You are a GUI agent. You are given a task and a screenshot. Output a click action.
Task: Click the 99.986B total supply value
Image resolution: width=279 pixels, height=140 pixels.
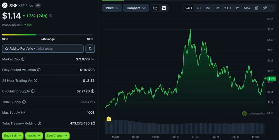click(x=88, y=102)
